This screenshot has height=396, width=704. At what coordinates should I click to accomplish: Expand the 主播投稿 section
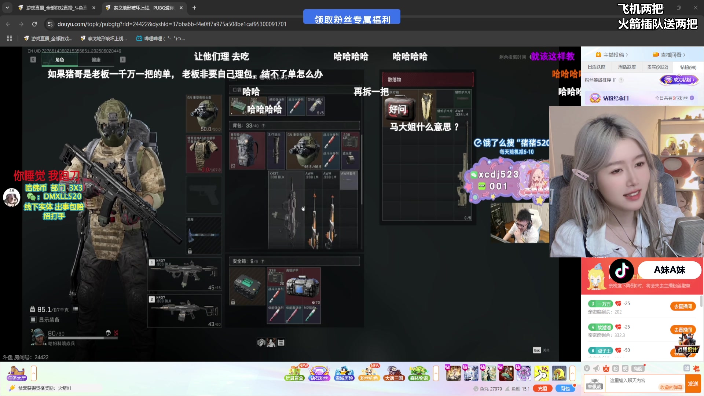612,55
